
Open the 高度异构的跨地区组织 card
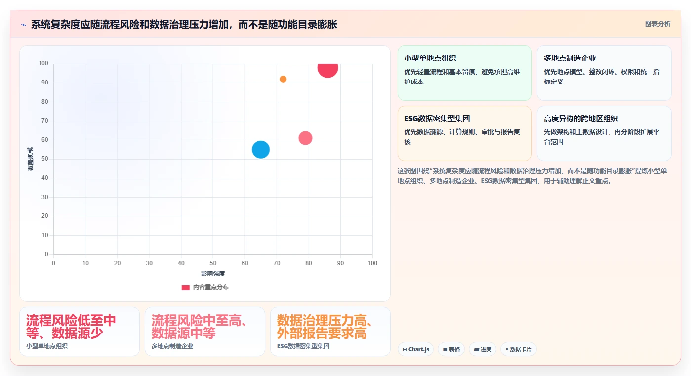(604, 133)
